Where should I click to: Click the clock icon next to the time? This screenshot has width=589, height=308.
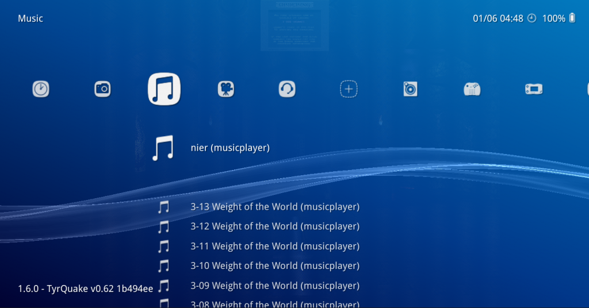point(532,18)
